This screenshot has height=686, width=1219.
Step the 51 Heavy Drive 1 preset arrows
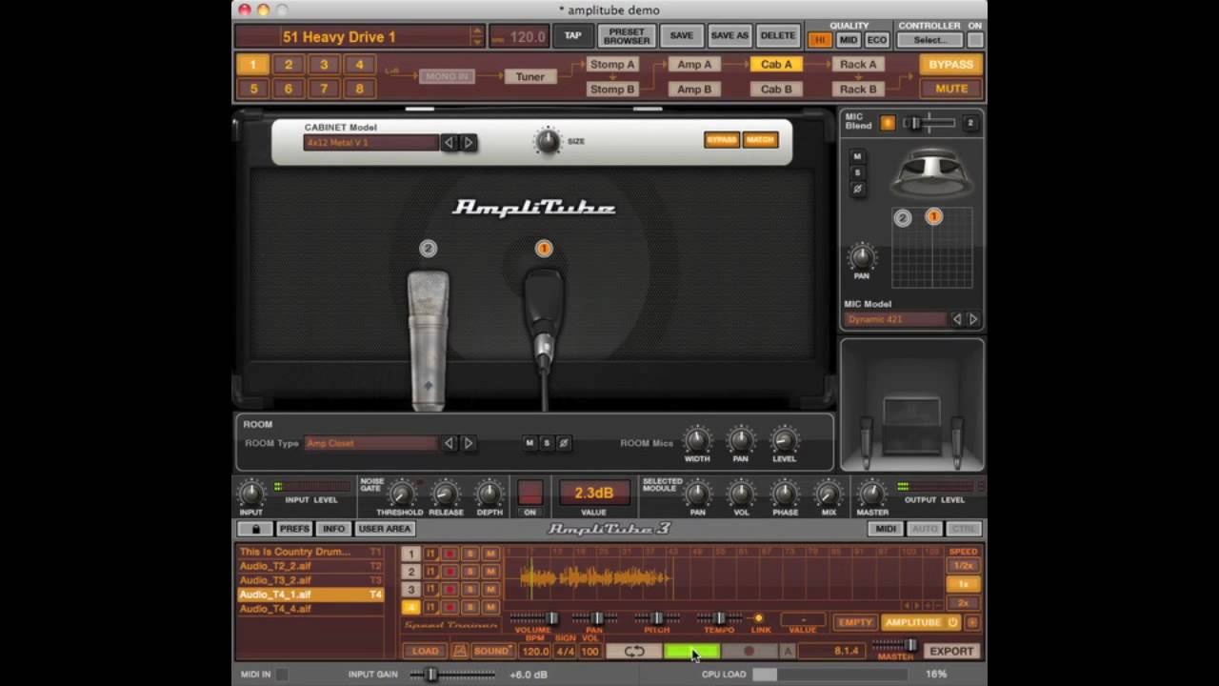coord(477,37)
